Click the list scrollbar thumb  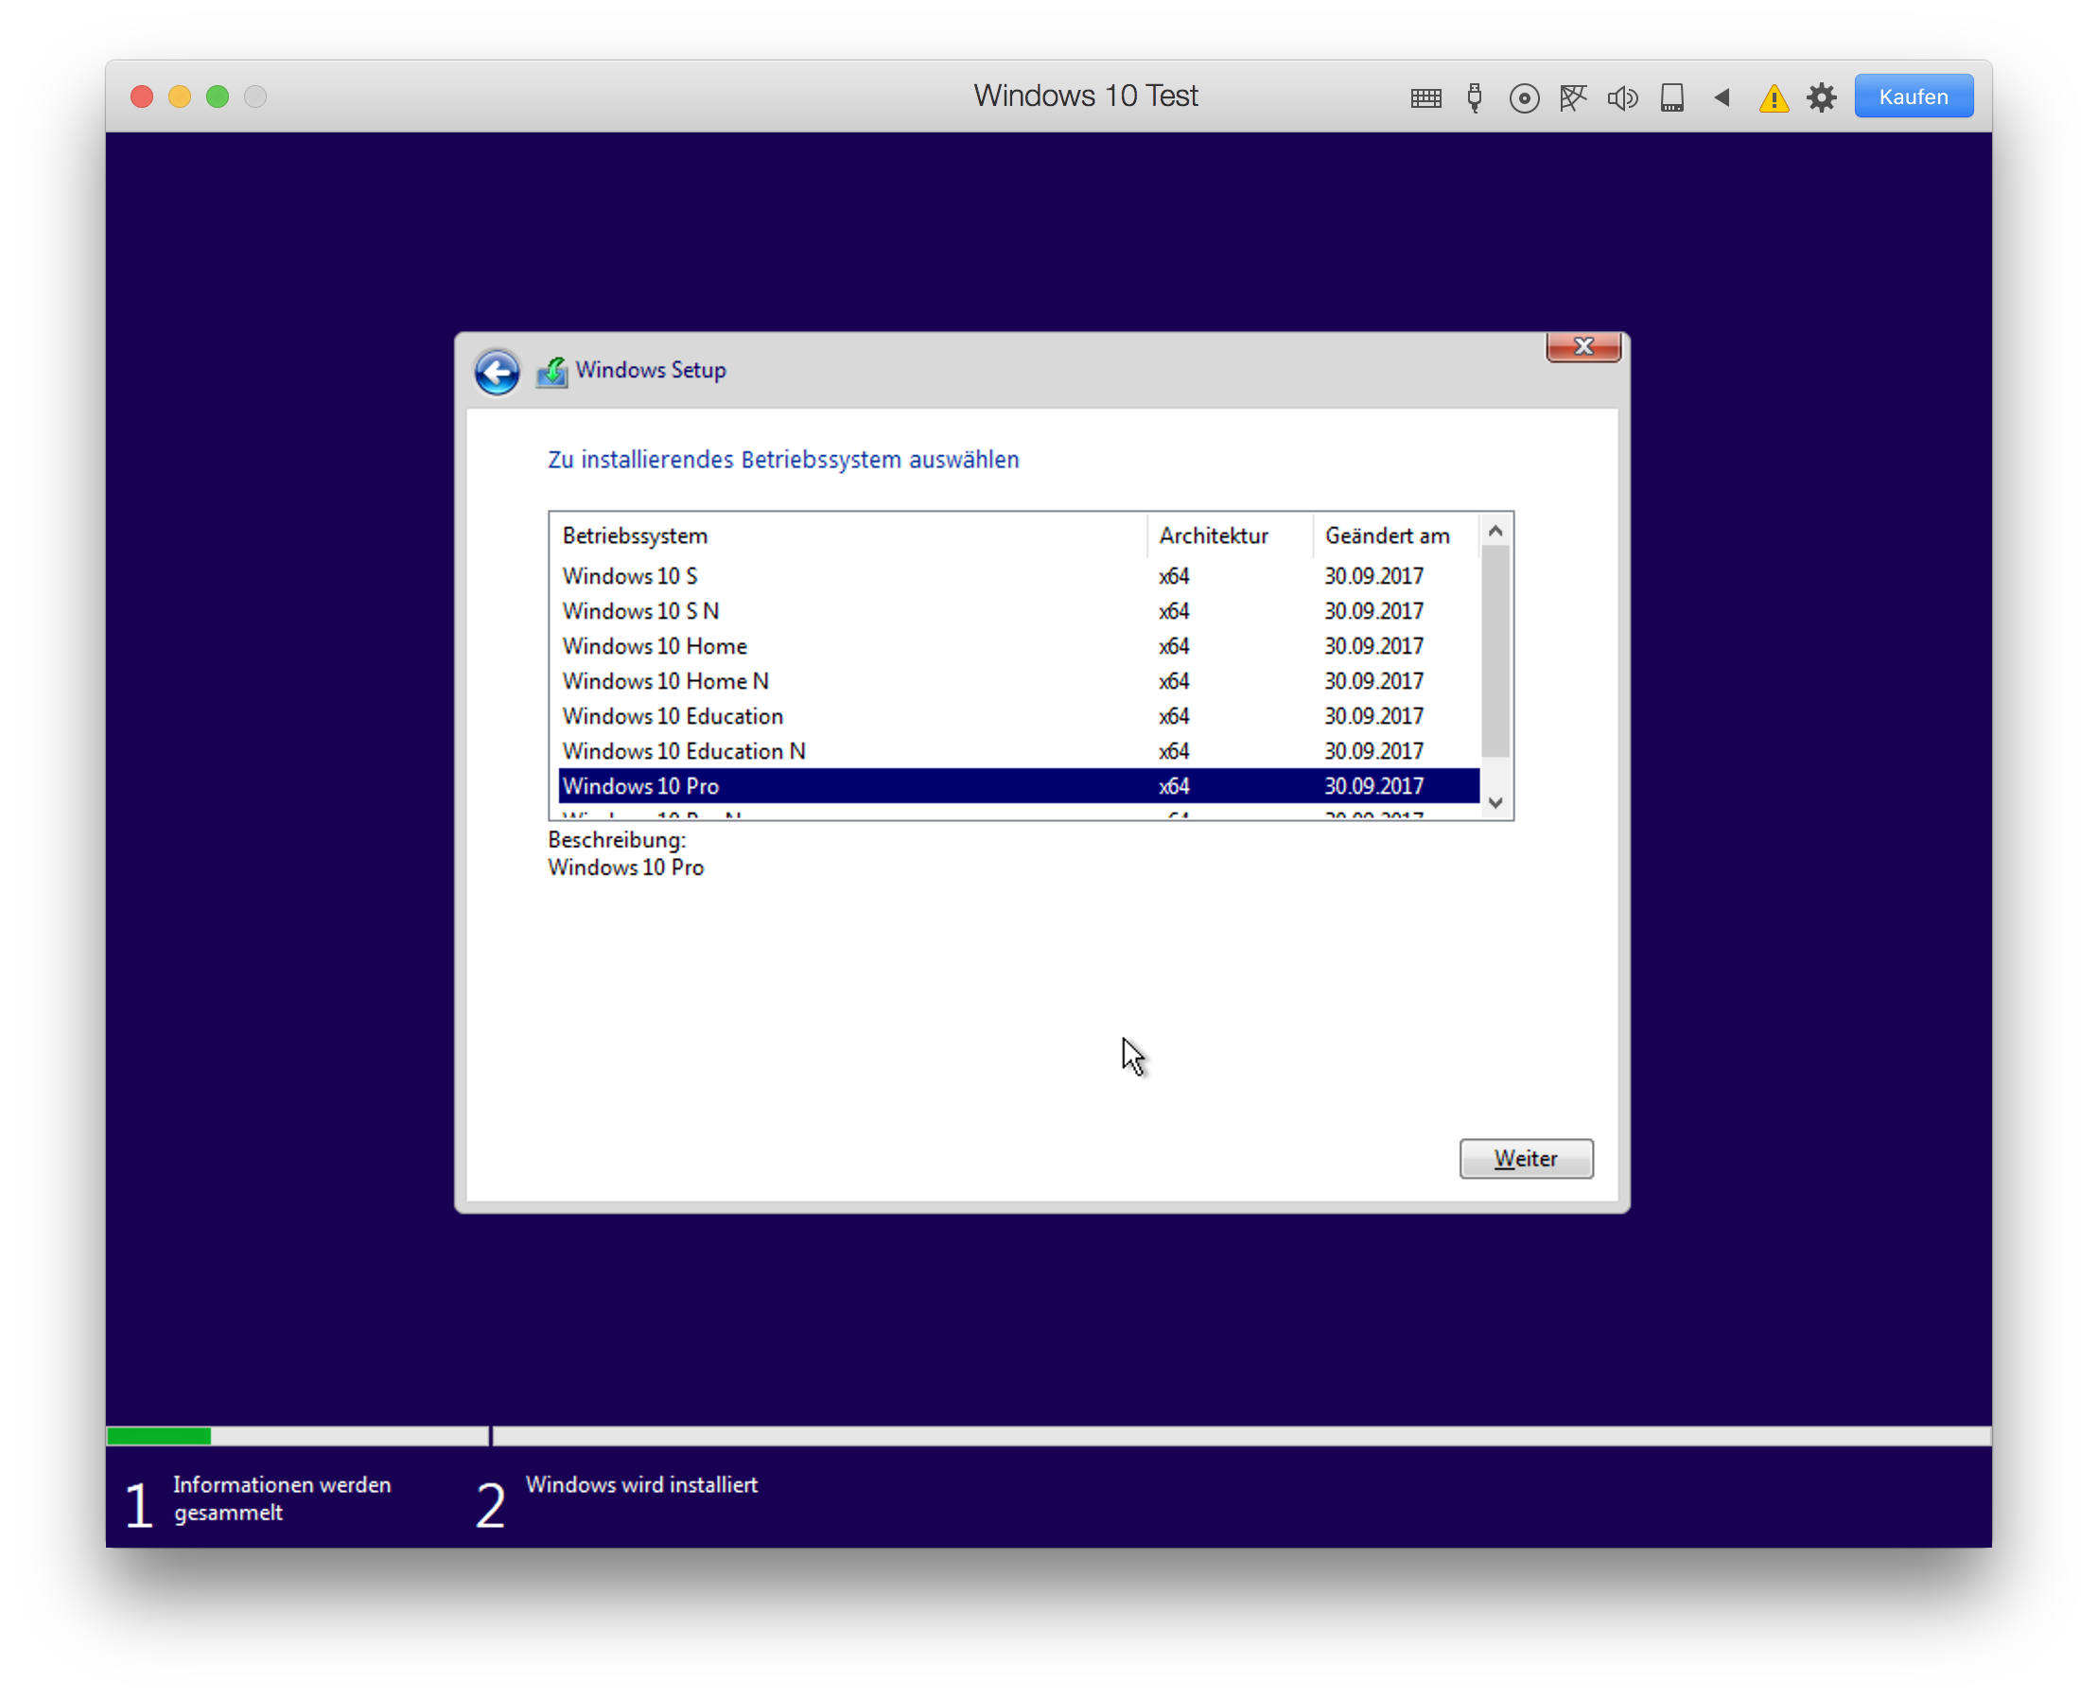point(1495,653)
